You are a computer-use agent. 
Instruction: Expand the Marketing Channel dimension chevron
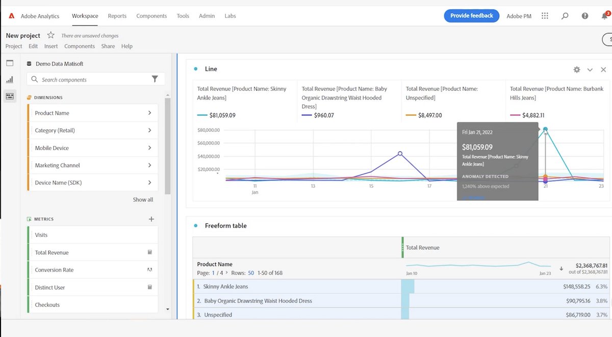click(149, 165)
